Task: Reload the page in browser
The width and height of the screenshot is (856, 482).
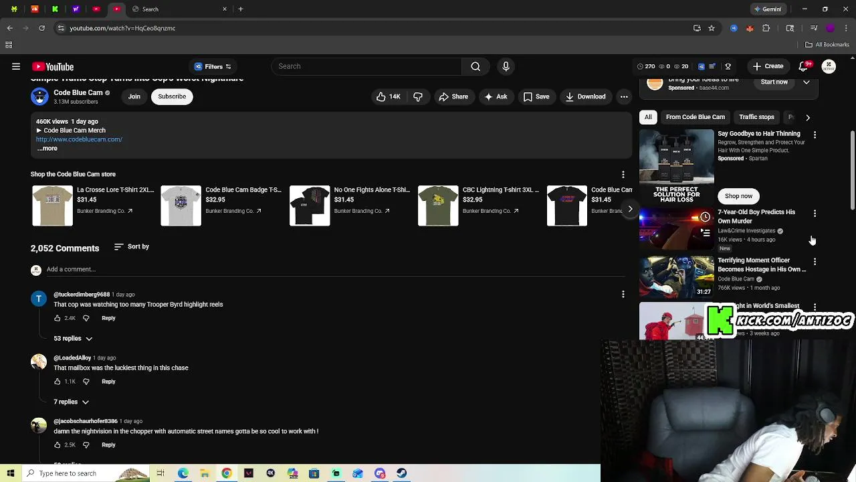Action: tap(41, 28)
